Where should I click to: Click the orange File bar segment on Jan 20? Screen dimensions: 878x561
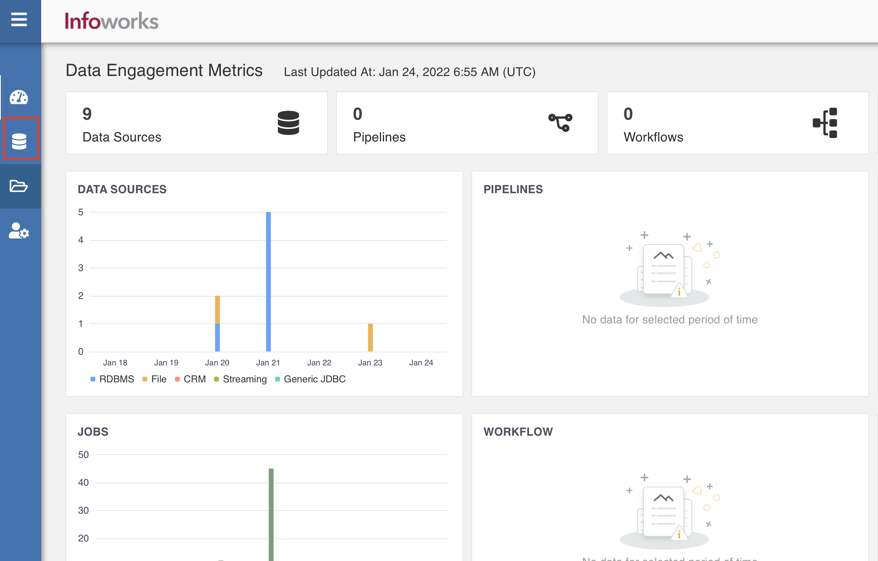tap(217, 310)
